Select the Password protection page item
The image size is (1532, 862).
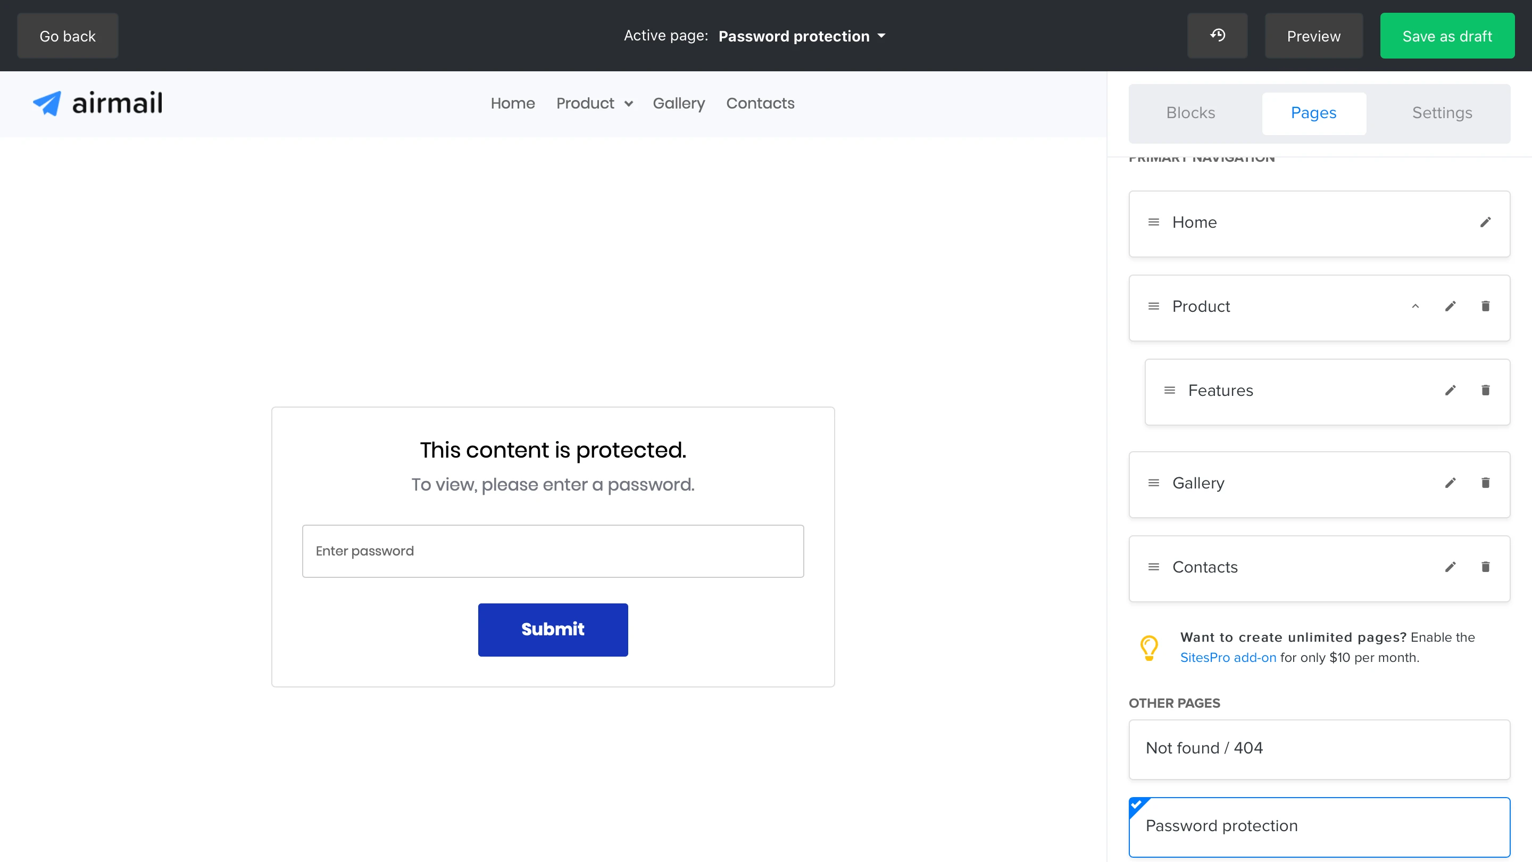pyautogui.click(x=1319, y=826)
